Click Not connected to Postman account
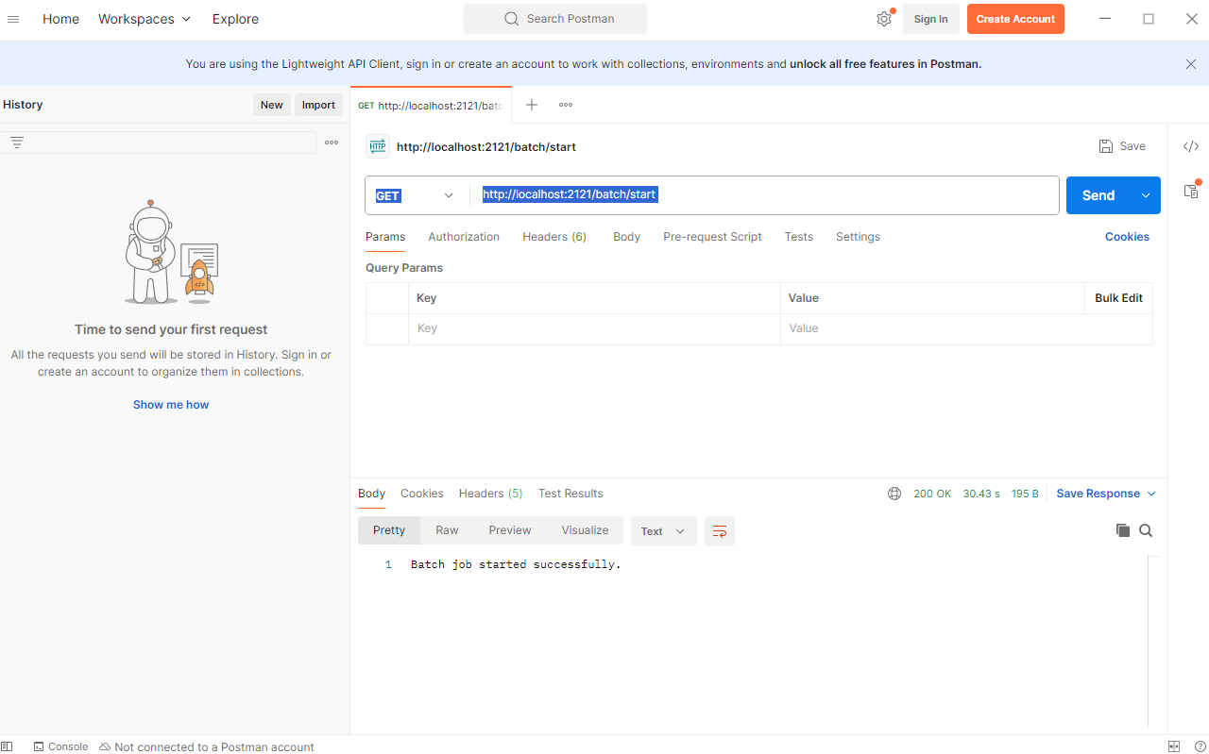Image resolution: width=1209 pixels, height=754 pixels. [x=206, y=746]
